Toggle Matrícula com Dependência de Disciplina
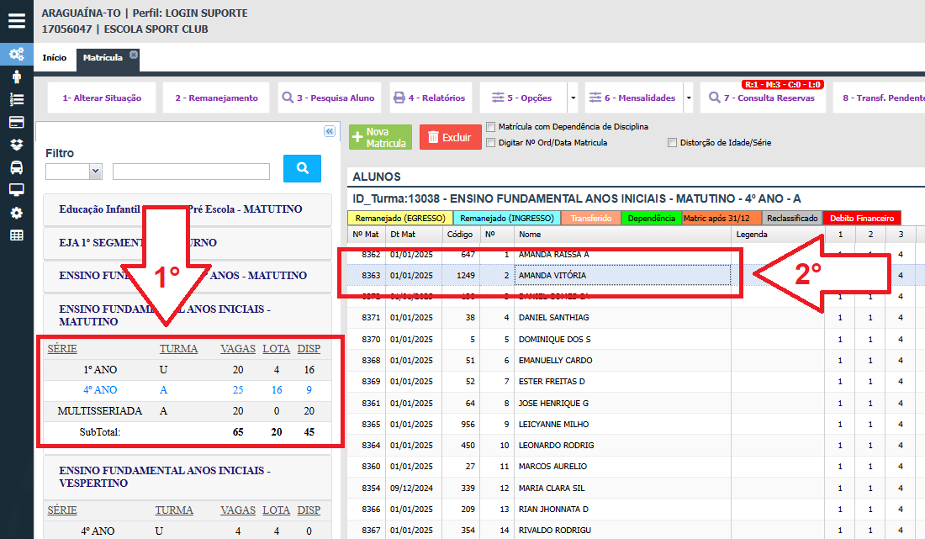 pos(491,127)
